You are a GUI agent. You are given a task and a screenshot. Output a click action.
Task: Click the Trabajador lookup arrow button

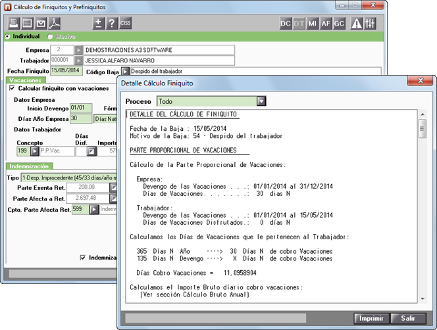pos(78,60)
